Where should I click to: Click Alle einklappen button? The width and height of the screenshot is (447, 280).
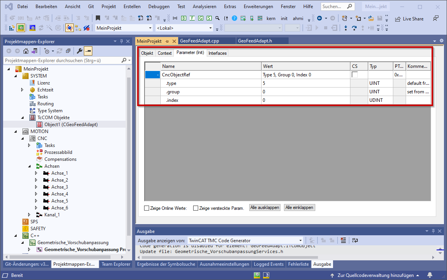coord(299,208)
